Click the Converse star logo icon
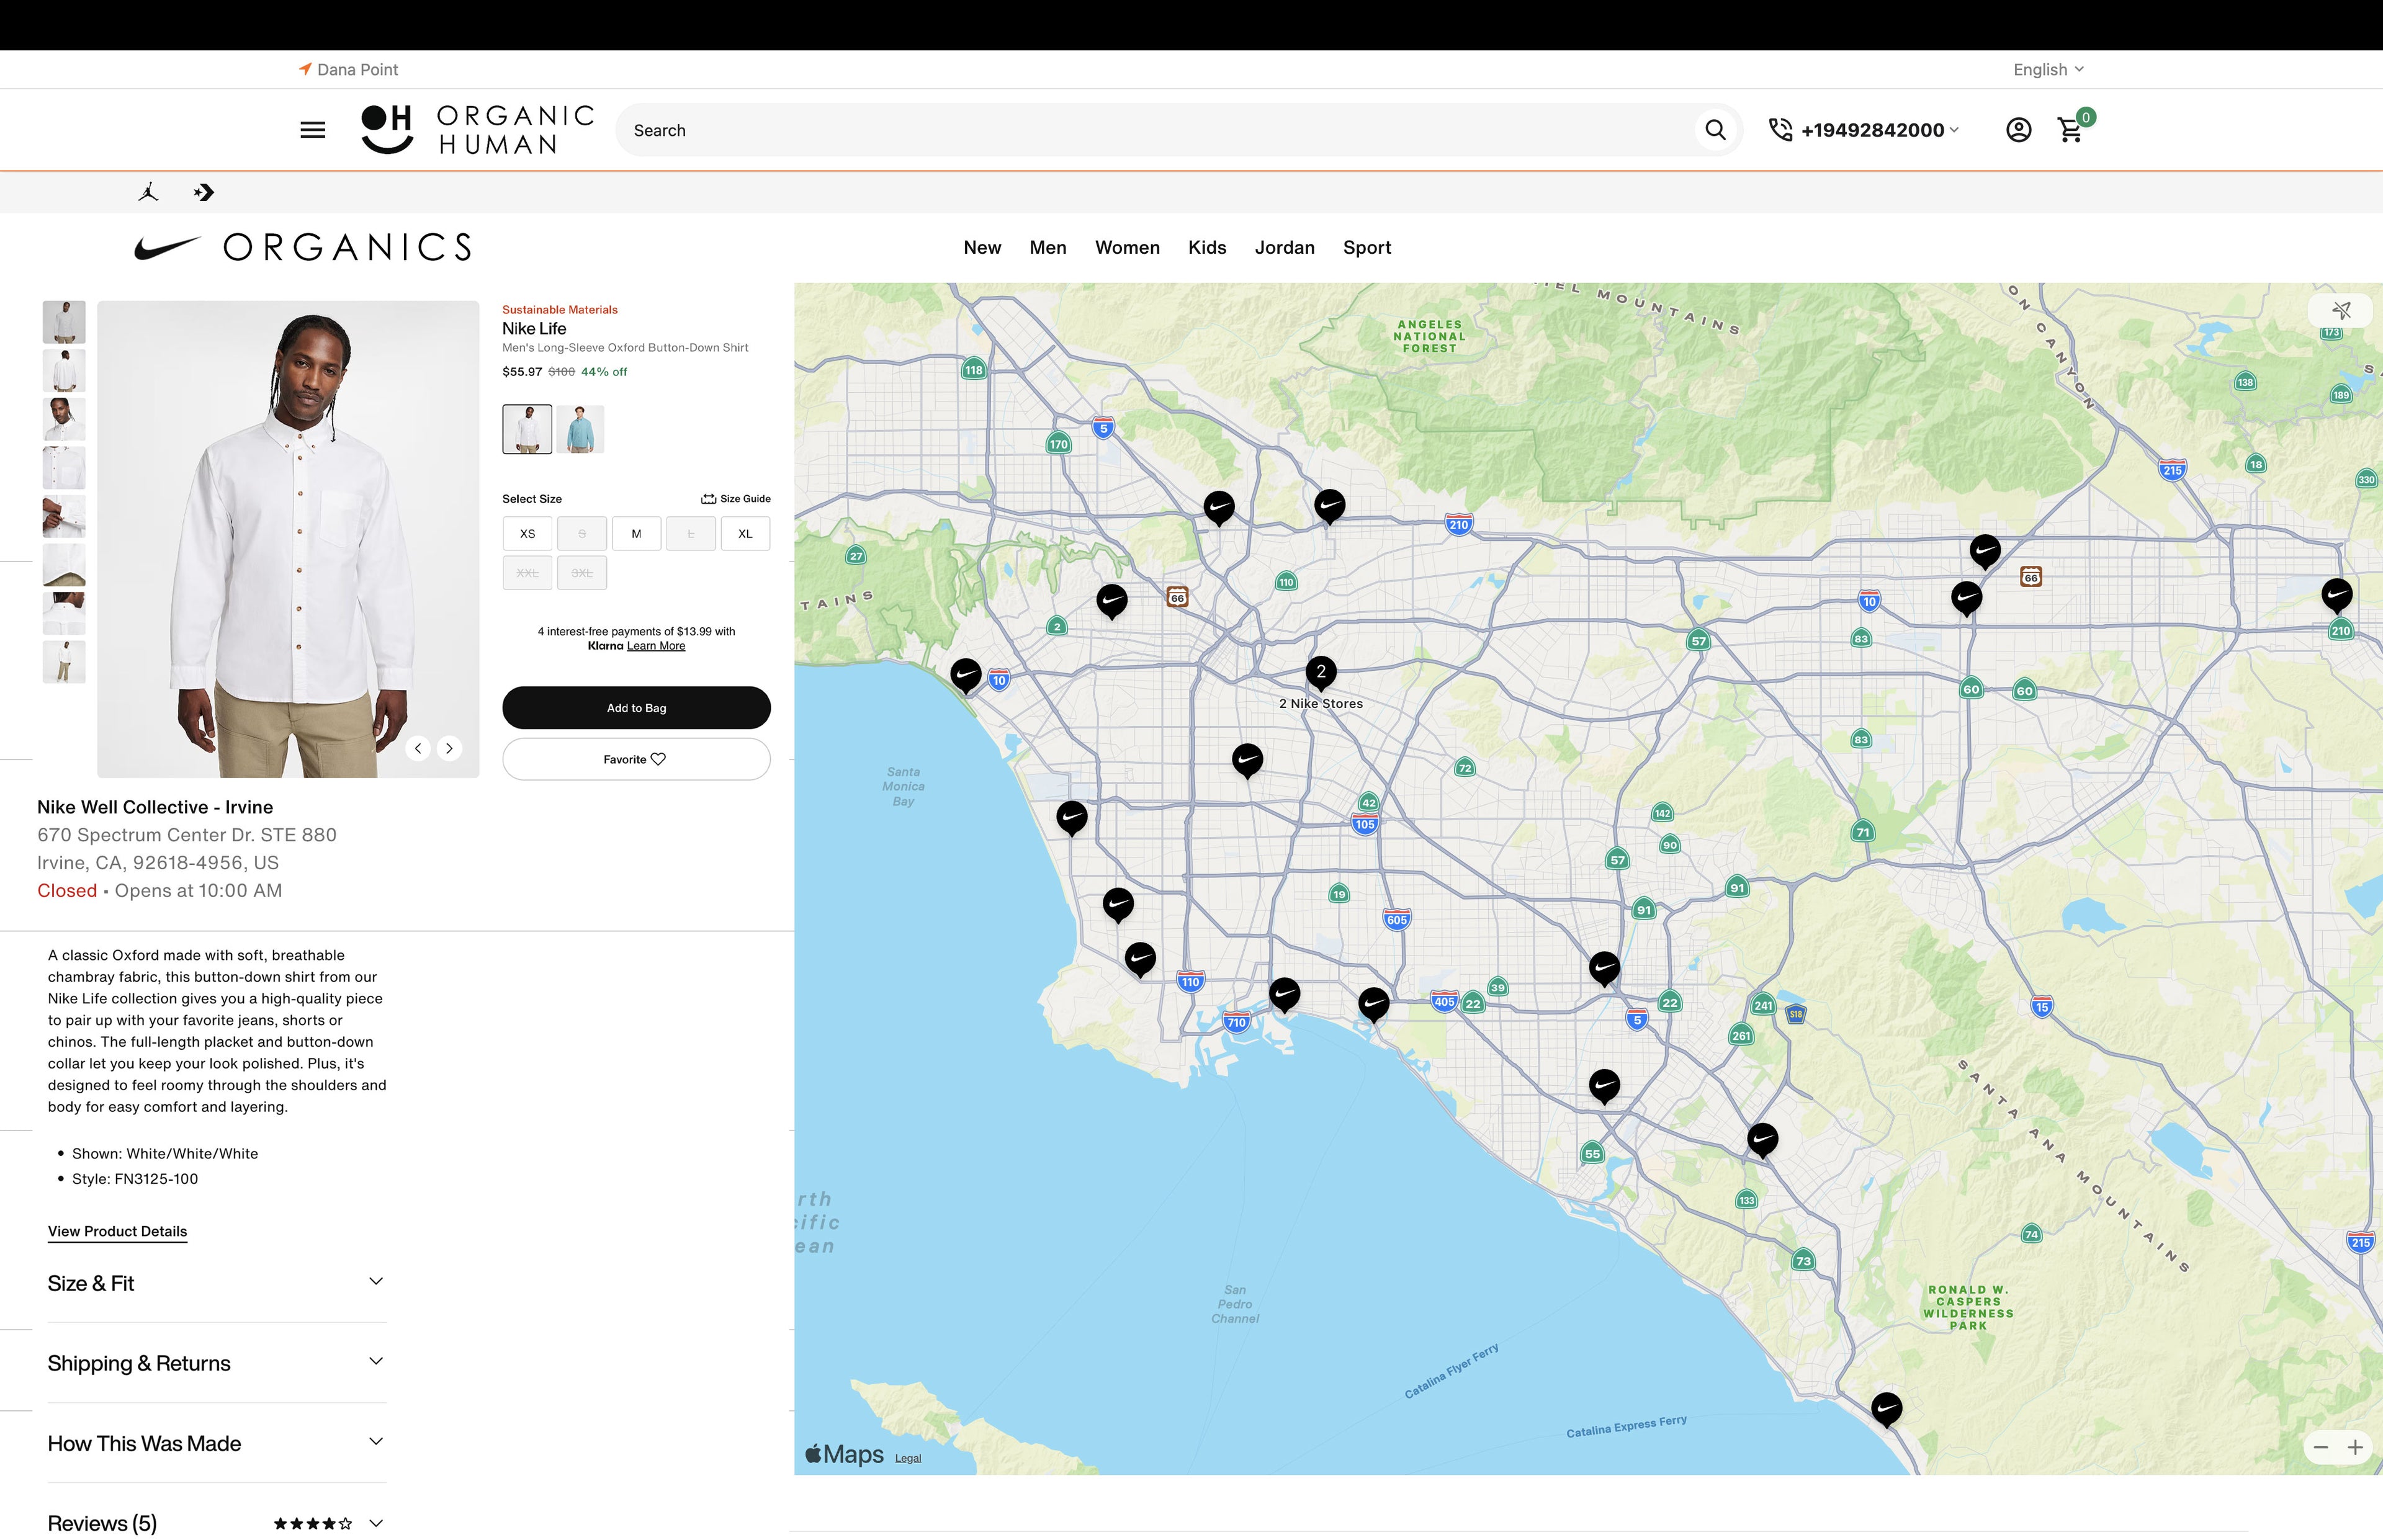The image size is (2383, 1540). click(204, 192)
